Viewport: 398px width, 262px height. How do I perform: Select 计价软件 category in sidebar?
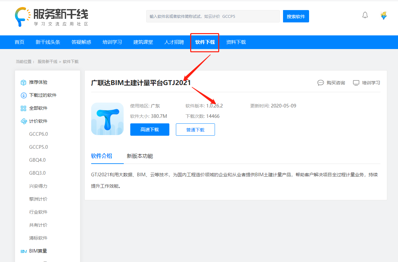coord(38,121)
